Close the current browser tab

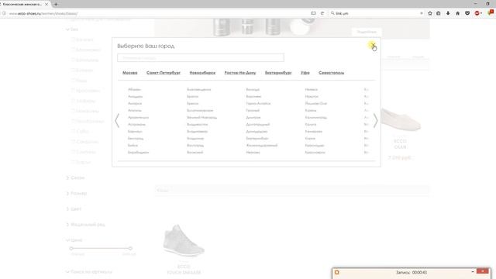pyautogui.click(x=46, y=5)
